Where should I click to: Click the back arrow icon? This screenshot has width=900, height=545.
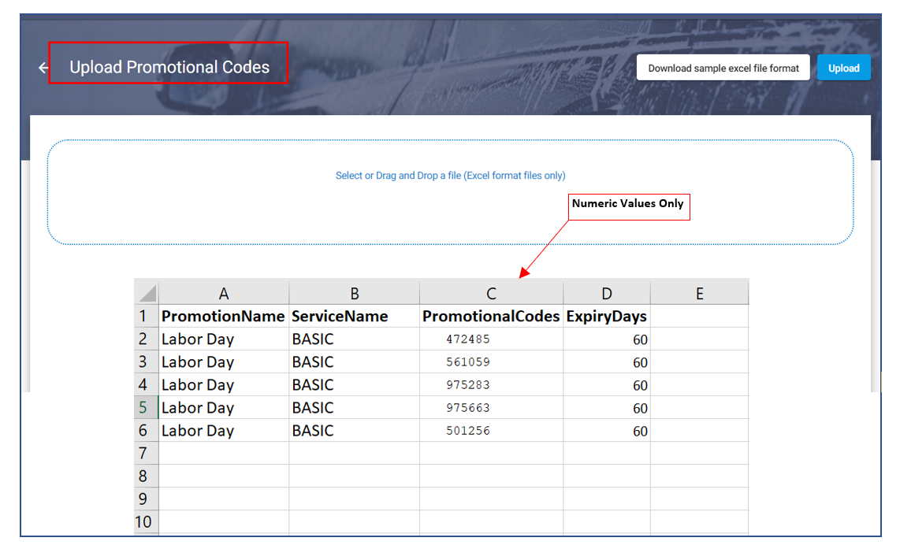43,68
